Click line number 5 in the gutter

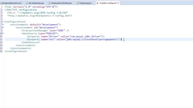tap(2, 19)
